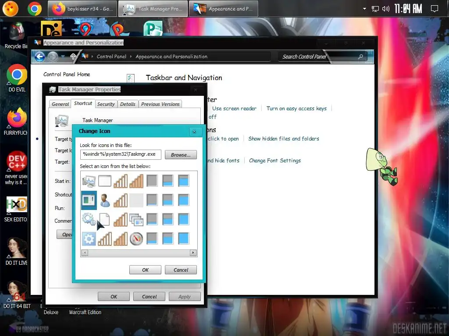
Task: Open the Start orb on the taskbar
Action: point(11,9)
